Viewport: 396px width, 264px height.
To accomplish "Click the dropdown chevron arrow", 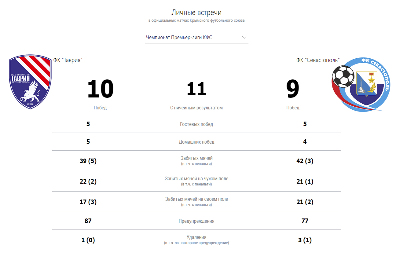I will [244, 38].
